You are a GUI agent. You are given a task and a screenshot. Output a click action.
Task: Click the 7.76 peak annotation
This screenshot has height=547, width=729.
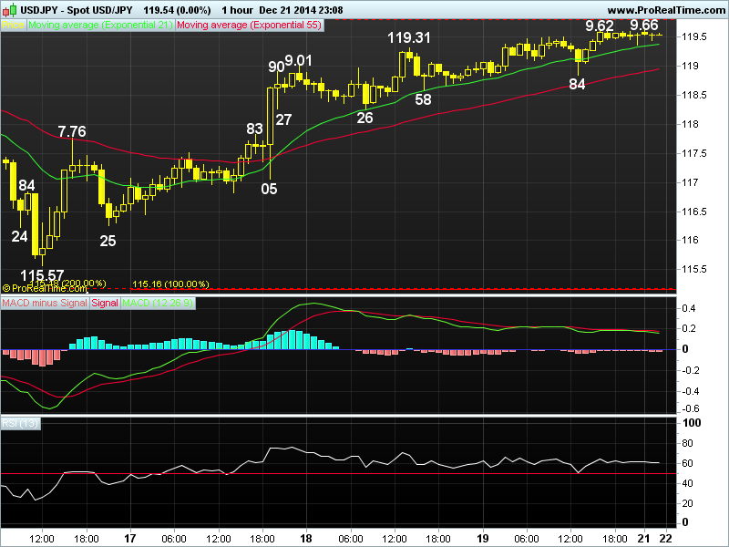click(72, 131)
